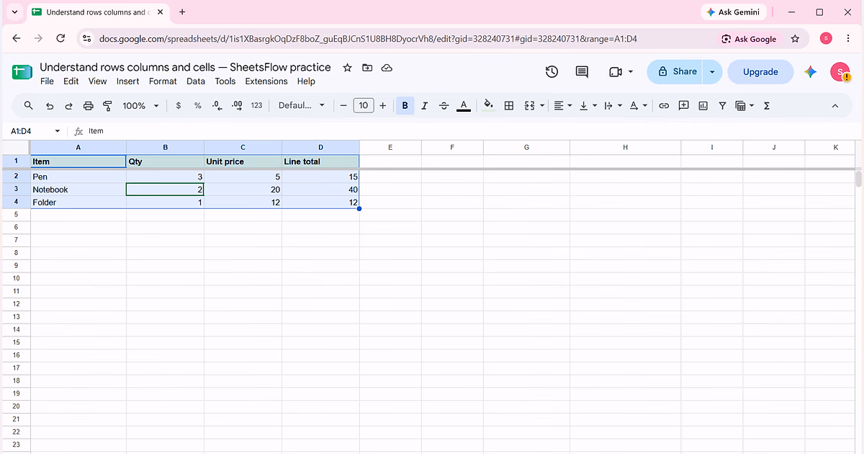Toggle bold formatting
Viewport: 864px width, 454px height.
[x=405, y=105]
